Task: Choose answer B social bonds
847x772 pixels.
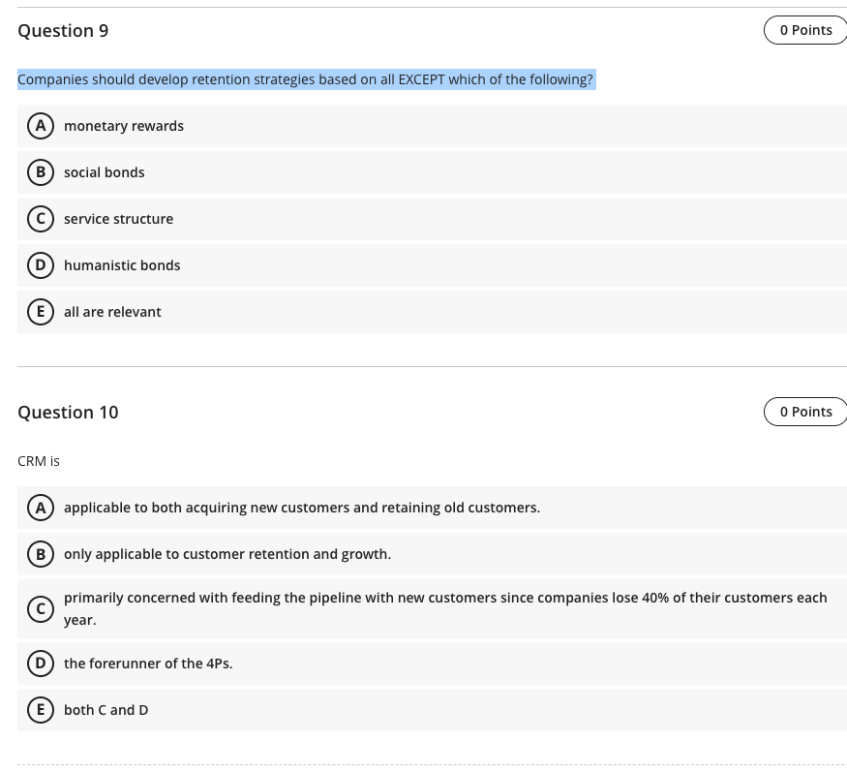Action: [41, 172]
